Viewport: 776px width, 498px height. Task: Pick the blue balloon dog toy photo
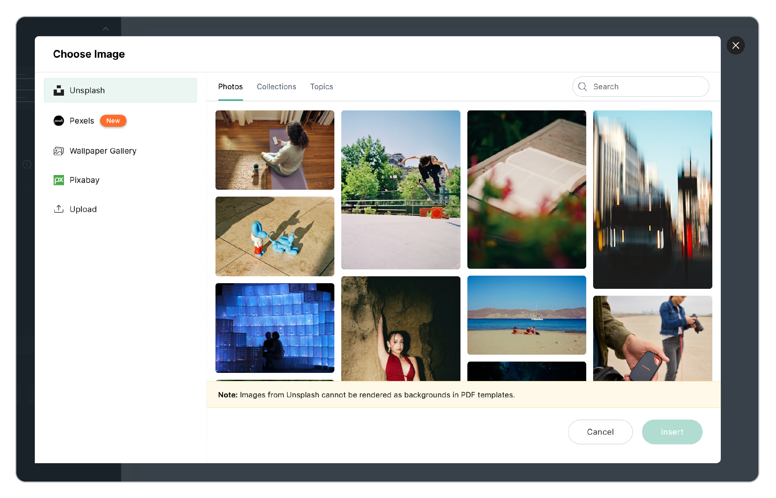coord(275,236)
